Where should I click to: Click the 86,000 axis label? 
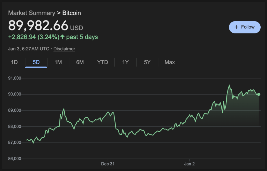(x=15, y=159)
